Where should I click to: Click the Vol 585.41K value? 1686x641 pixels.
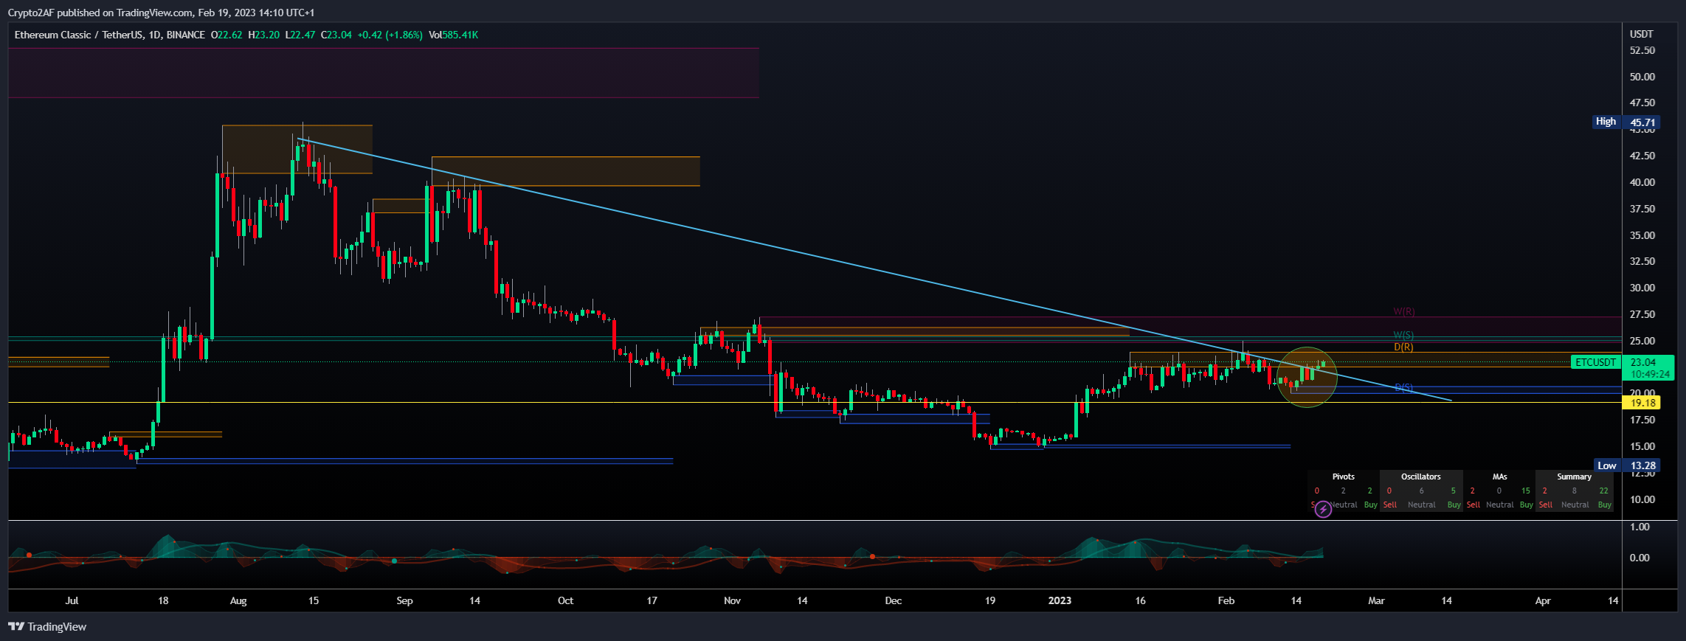[x=453, y=35]
